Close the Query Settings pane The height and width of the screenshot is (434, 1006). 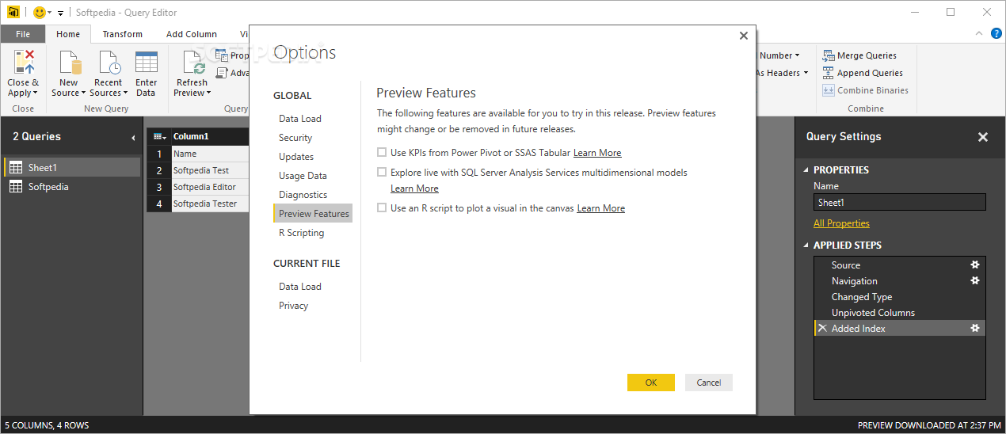pyautogui.click(x=983, y=137)
